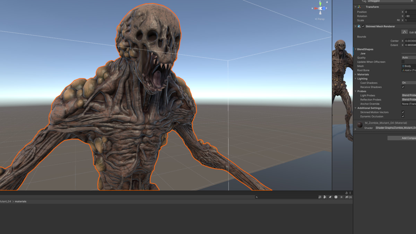
Task: Click the Anchor Override object field
Action: click(408, 104)
